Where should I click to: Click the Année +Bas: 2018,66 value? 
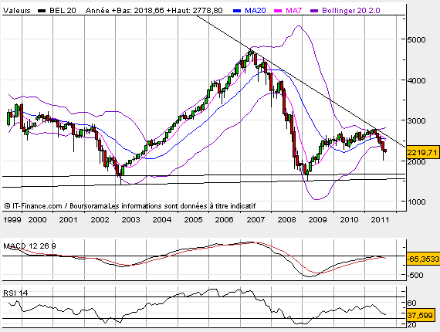pos(124,11)
